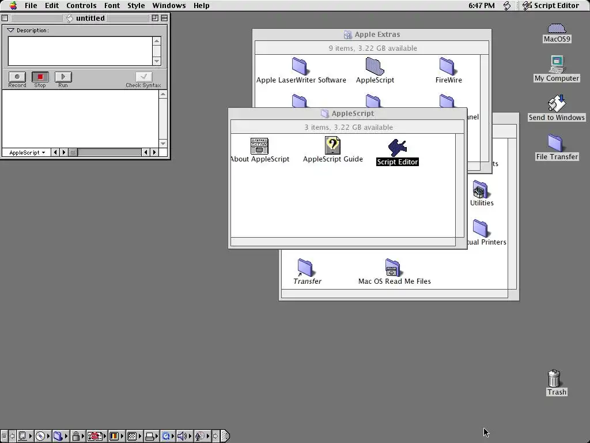Click the clock showing 6:47 PM
Viewport: 590px width, 443px height.
[481, 6]
